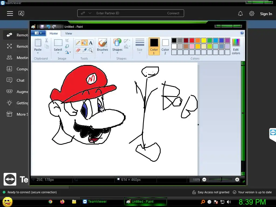Click the Paste clipboard icon

point(38,43)
